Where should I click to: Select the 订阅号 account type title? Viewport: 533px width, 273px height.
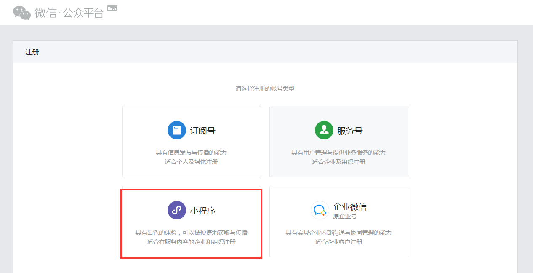pos(203,131)
